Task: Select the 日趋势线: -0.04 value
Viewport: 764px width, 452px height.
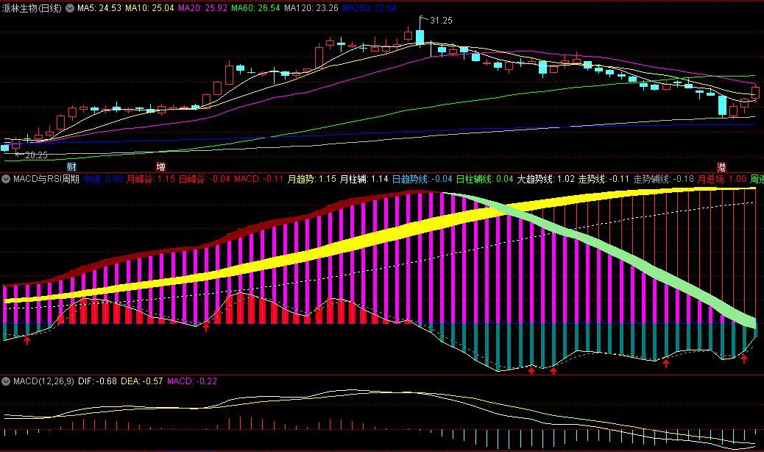Action: [422, 179]
